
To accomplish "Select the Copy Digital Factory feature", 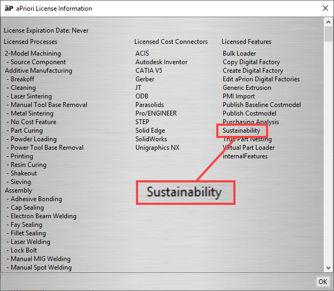I will point(251,62).
